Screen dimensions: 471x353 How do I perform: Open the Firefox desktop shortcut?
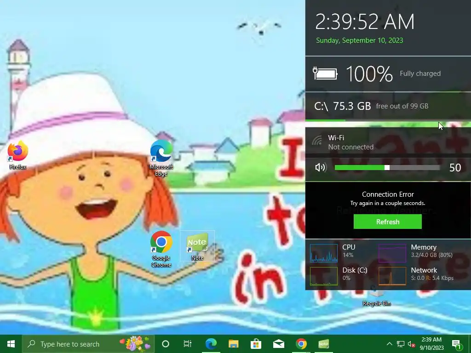click(x=18, y=154)
